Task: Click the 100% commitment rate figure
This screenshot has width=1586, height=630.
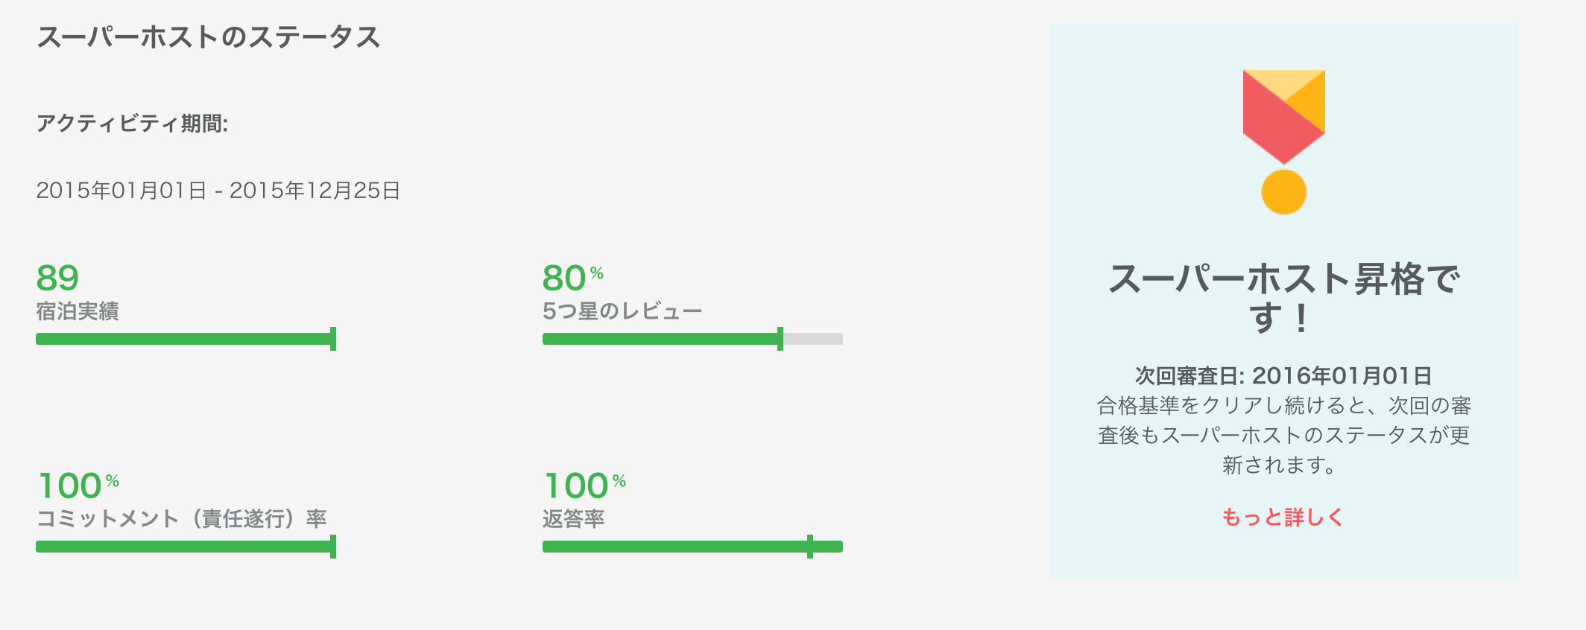Action: tap(78, 486)
